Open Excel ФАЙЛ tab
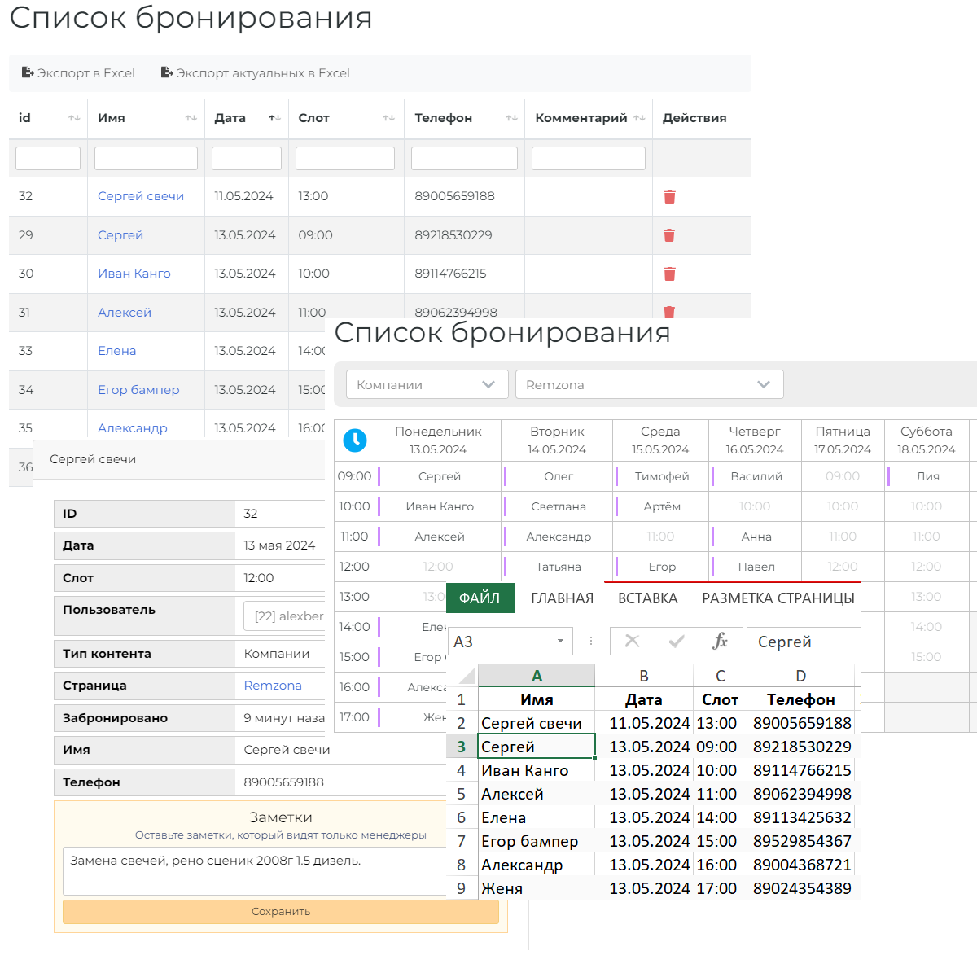This screenshot has height=977, width=977. pos(480,598)
